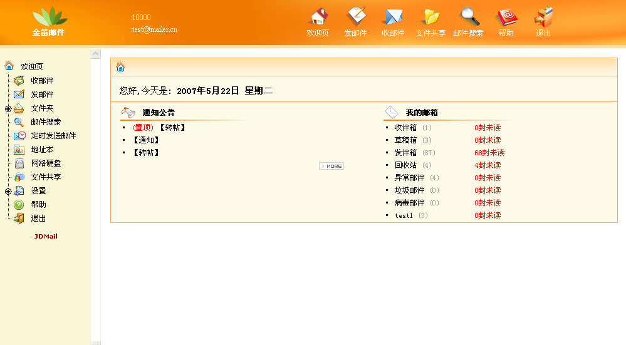
Task: Click the 欢迎页 home icon in top toolbar
Action: [x=318, y=18]
